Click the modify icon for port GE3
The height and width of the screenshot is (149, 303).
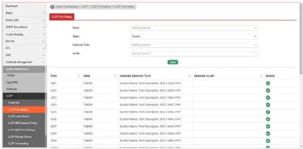point(268,98)
